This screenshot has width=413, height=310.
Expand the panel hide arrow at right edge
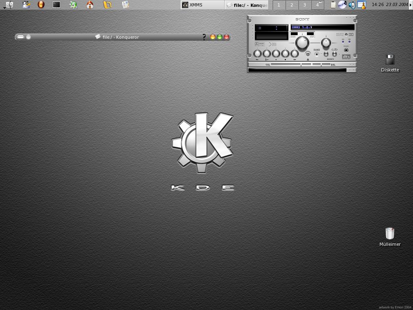[x=411, y=5]
